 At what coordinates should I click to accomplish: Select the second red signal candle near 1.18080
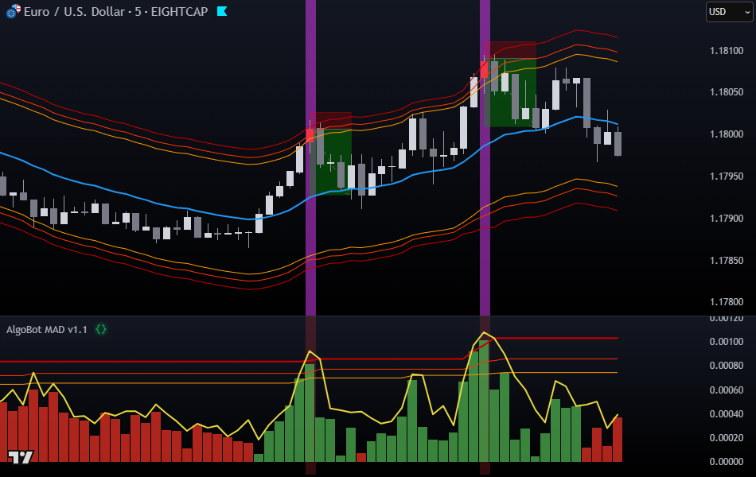click(484, 70)
